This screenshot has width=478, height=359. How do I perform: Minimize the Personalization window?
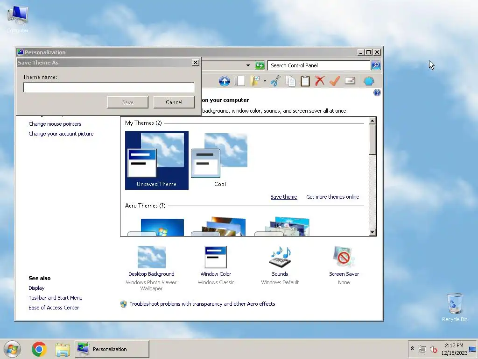coord(361,52)
